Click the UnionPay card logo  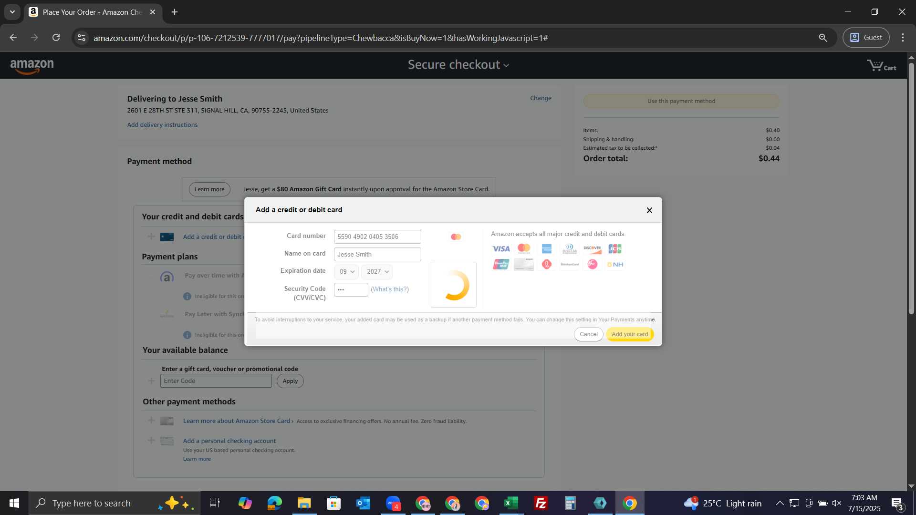pos(501,264)
